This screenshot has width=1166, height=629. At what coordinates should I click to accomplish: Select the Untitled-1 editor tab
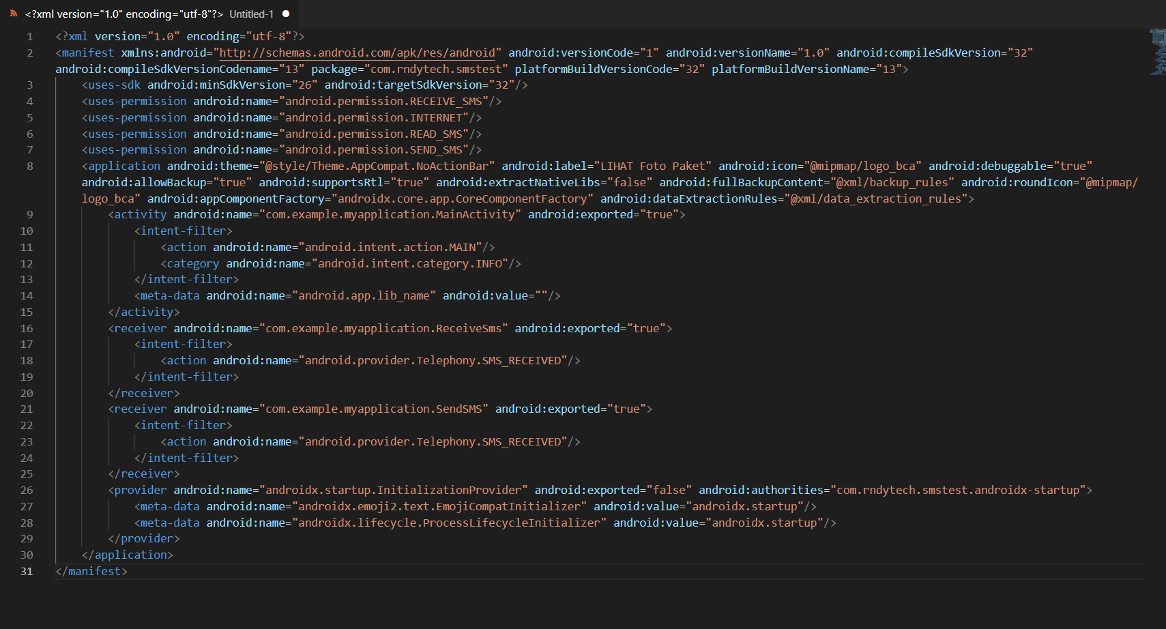tap(149, 14)
